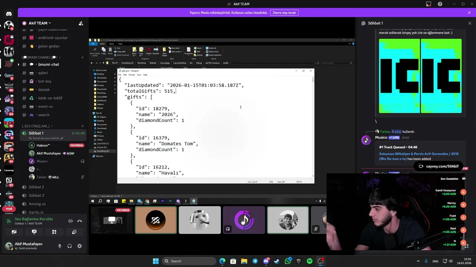Add a channel to MAIN CHANEL category

coord(83,57)
